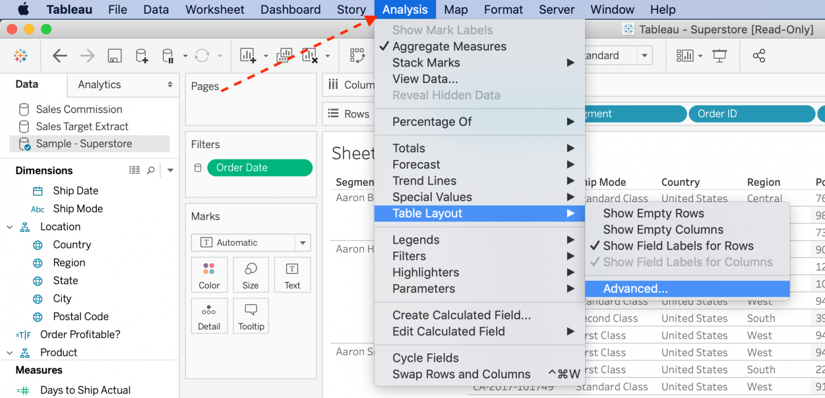The height and width of the screenshot is (398, 825).
Task: Click the Color card in Marks
Action: coord(209,275)
